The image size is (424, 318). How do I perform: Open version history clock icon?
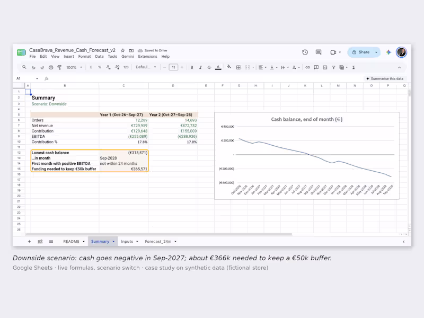(305, 52)
